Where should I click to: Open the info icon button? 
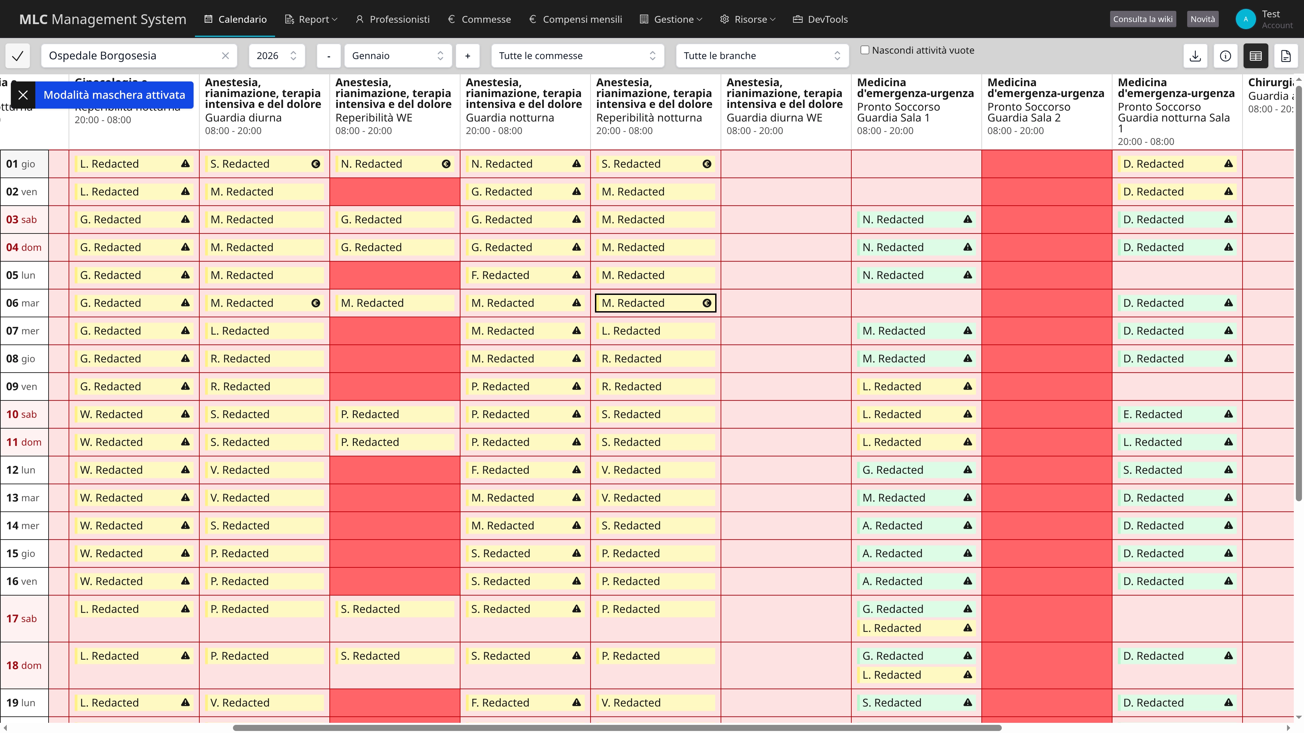1225,56
